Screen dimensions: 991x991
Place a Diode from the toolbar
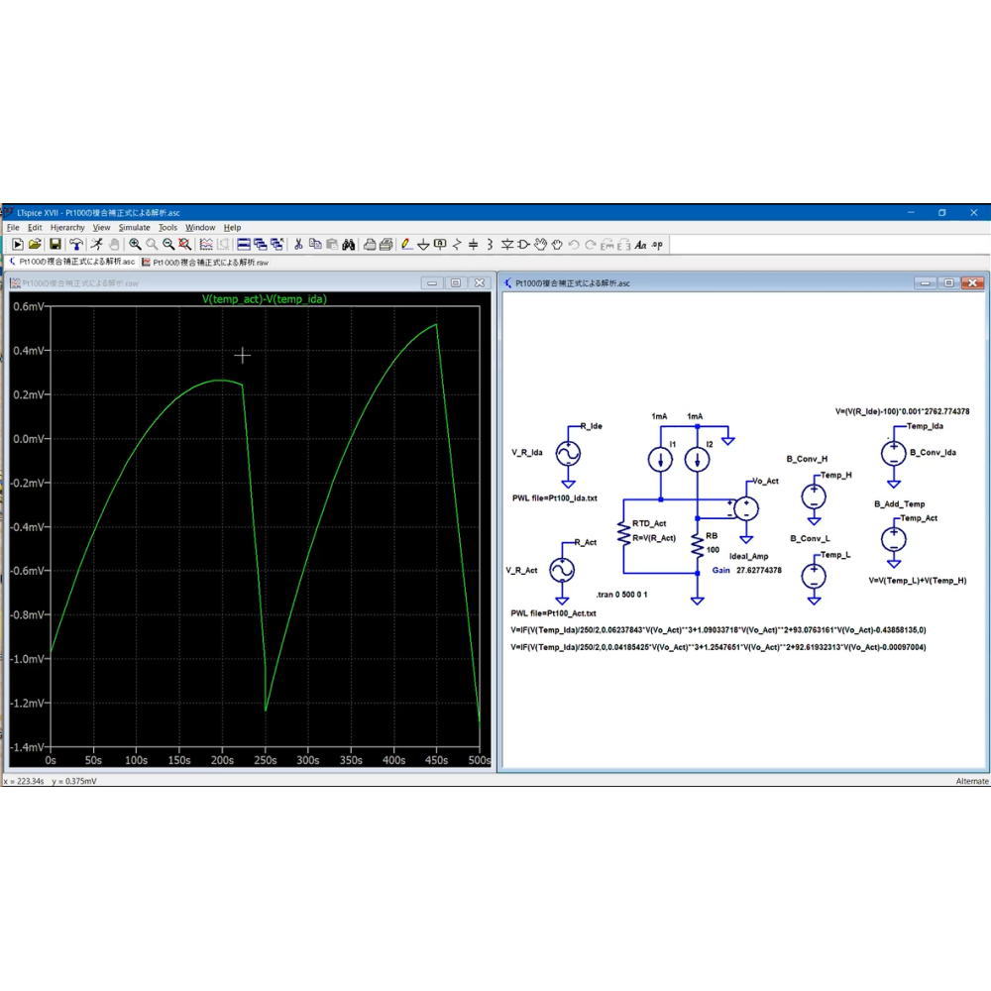tap(506, 244)
